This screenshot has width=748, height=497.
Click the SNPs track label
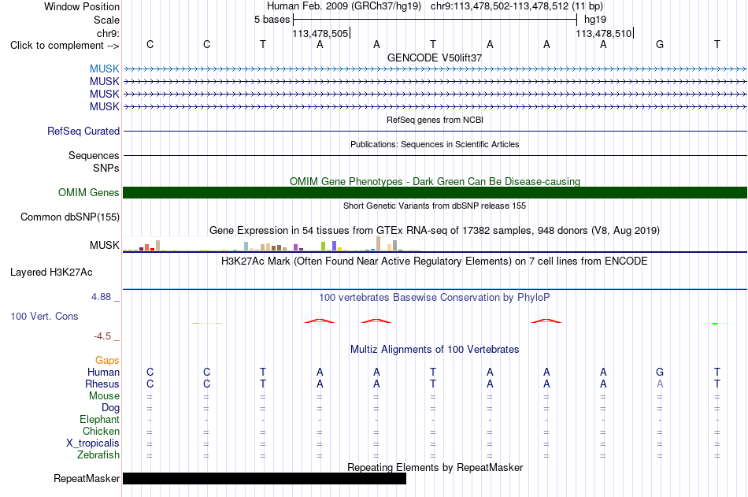tap(106, 168)
